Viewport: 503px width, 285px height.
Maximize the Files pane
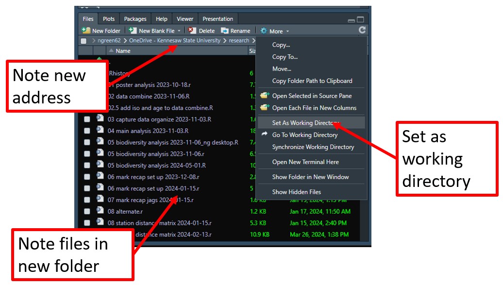361,19
